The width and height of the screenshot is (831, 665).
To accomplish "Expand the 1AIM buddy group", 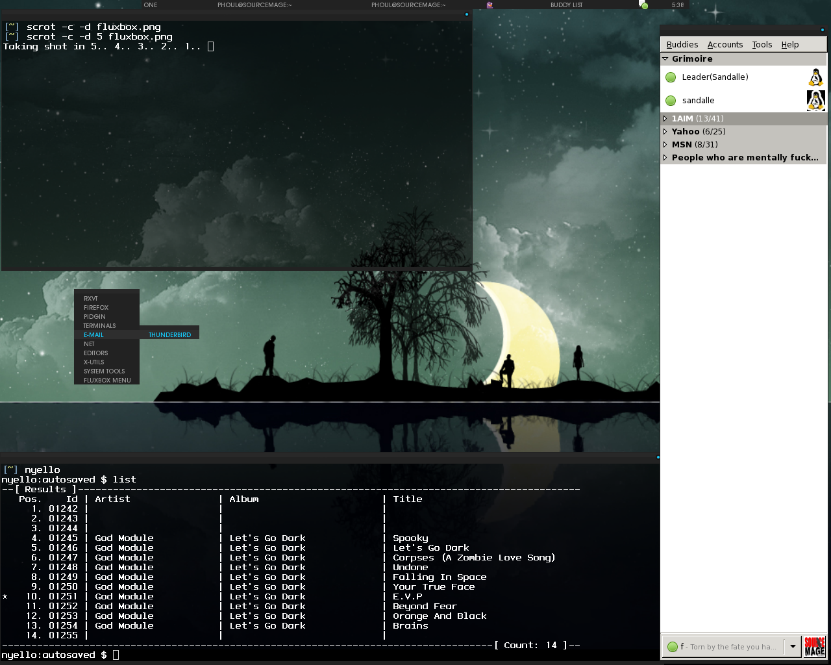I will point(665,119).
